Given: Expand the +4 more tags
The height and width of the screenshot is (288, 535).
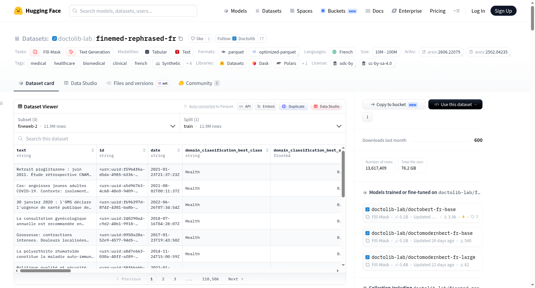Looking at the screenshot, I should [x=189, y=63].
